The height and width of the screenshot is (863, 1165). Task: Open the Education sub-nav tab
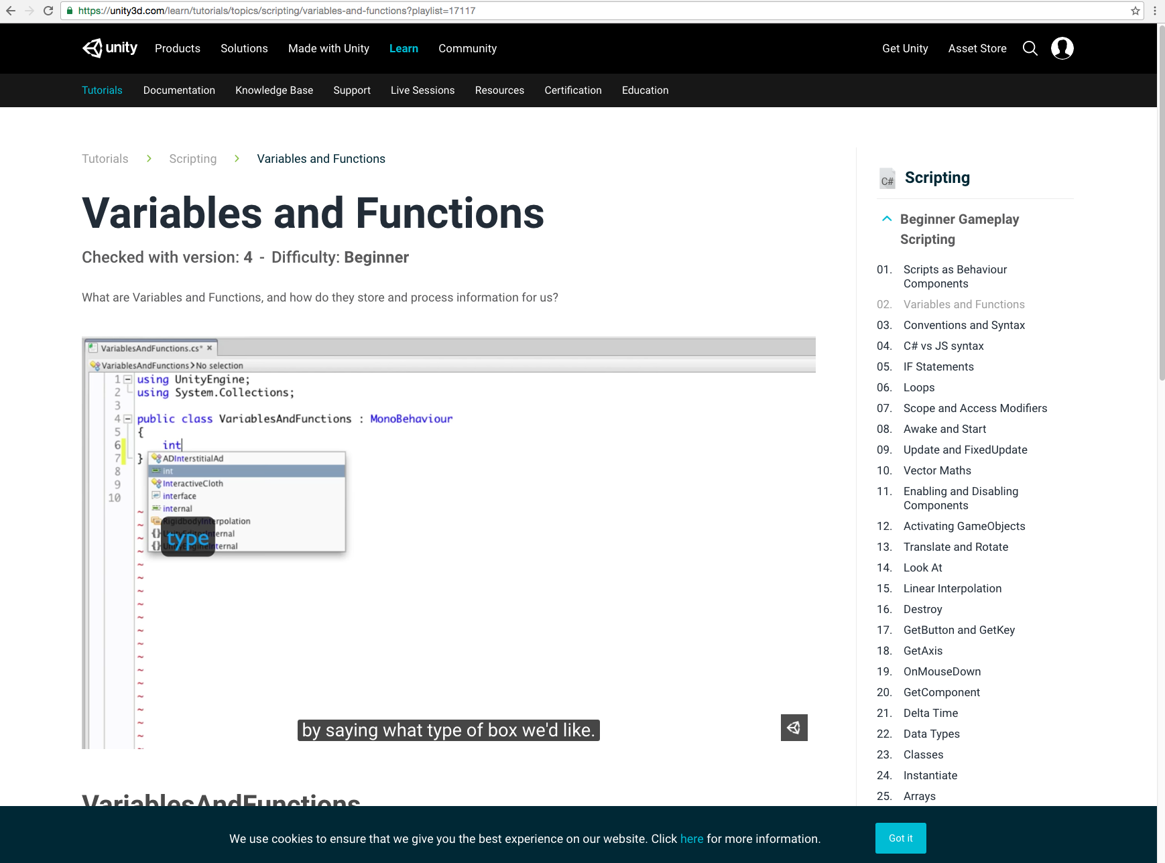(645, 90)
